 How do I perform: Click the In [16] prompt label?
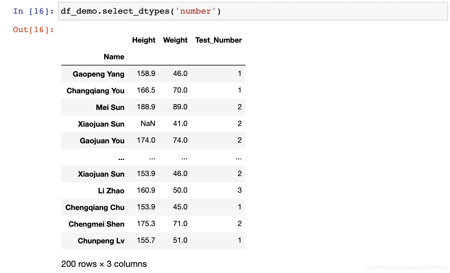click(x=33, y=11)
